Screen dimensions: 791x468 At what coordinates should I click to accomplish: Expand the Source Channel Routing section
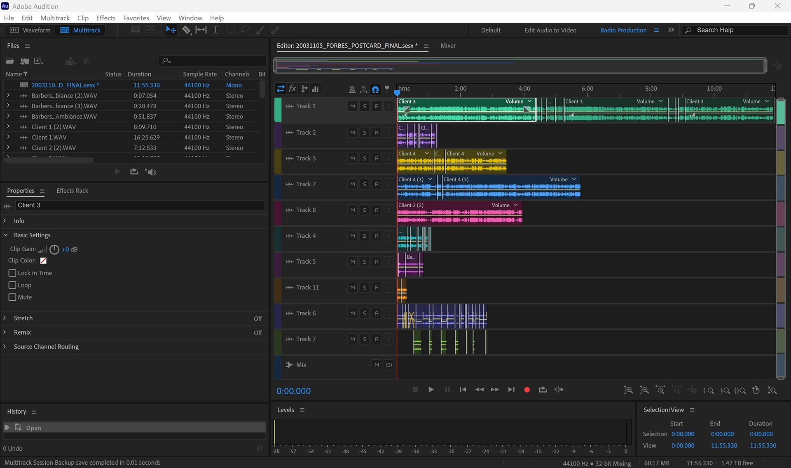click(x=5, y=347)
